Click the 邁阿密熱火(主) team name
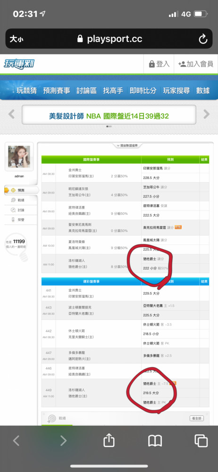Image resolution: width=218 pixels, height=472 pixels. click(x=79, y=359)
